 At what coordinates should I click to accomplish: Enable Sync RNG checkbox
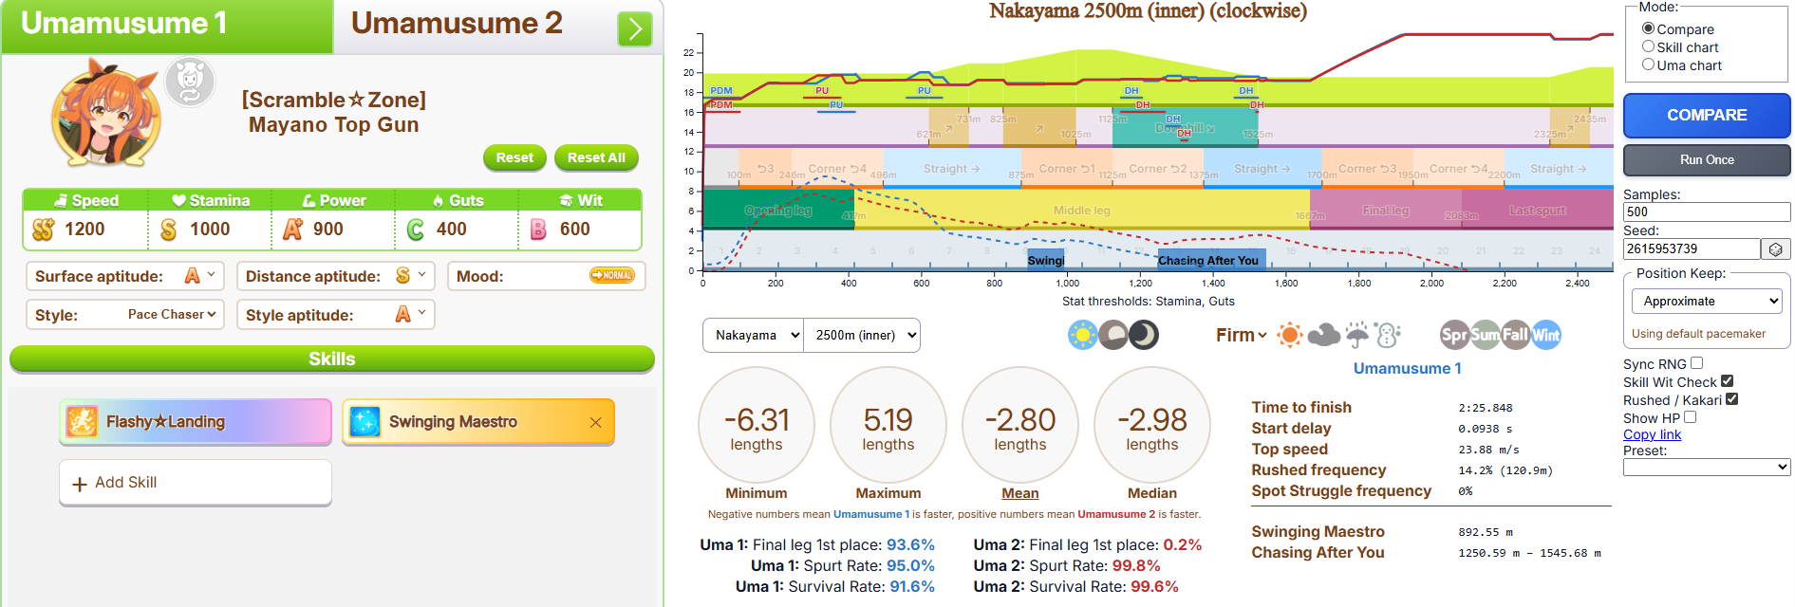click(x=1696, y=363)
